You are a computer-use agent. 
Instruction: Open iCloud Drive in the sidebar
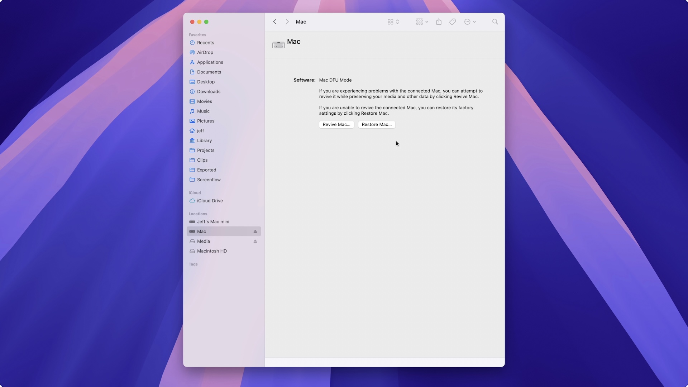pyautogui.click(x=210, y=201)
